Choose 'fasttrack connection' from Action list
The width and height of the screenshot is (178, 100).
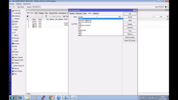85,25
